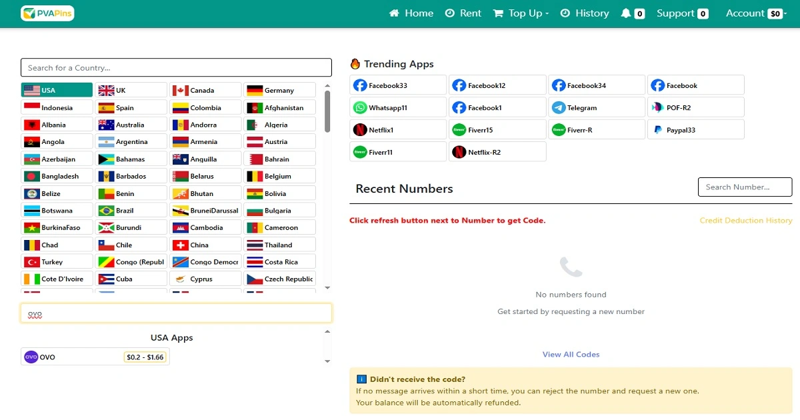This screenshot has height=420, width=800.
Task: Select Colombia in the country list
Action: 205,107
